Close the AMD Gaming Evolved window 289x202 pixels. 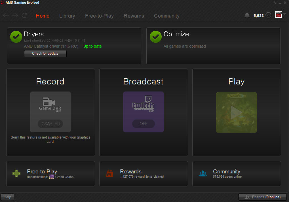[285, 3]
